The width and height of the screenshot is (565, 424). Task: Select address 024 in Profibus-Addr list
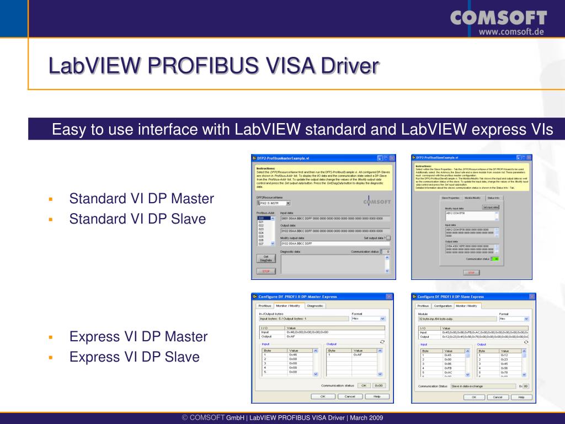point(264,233)
